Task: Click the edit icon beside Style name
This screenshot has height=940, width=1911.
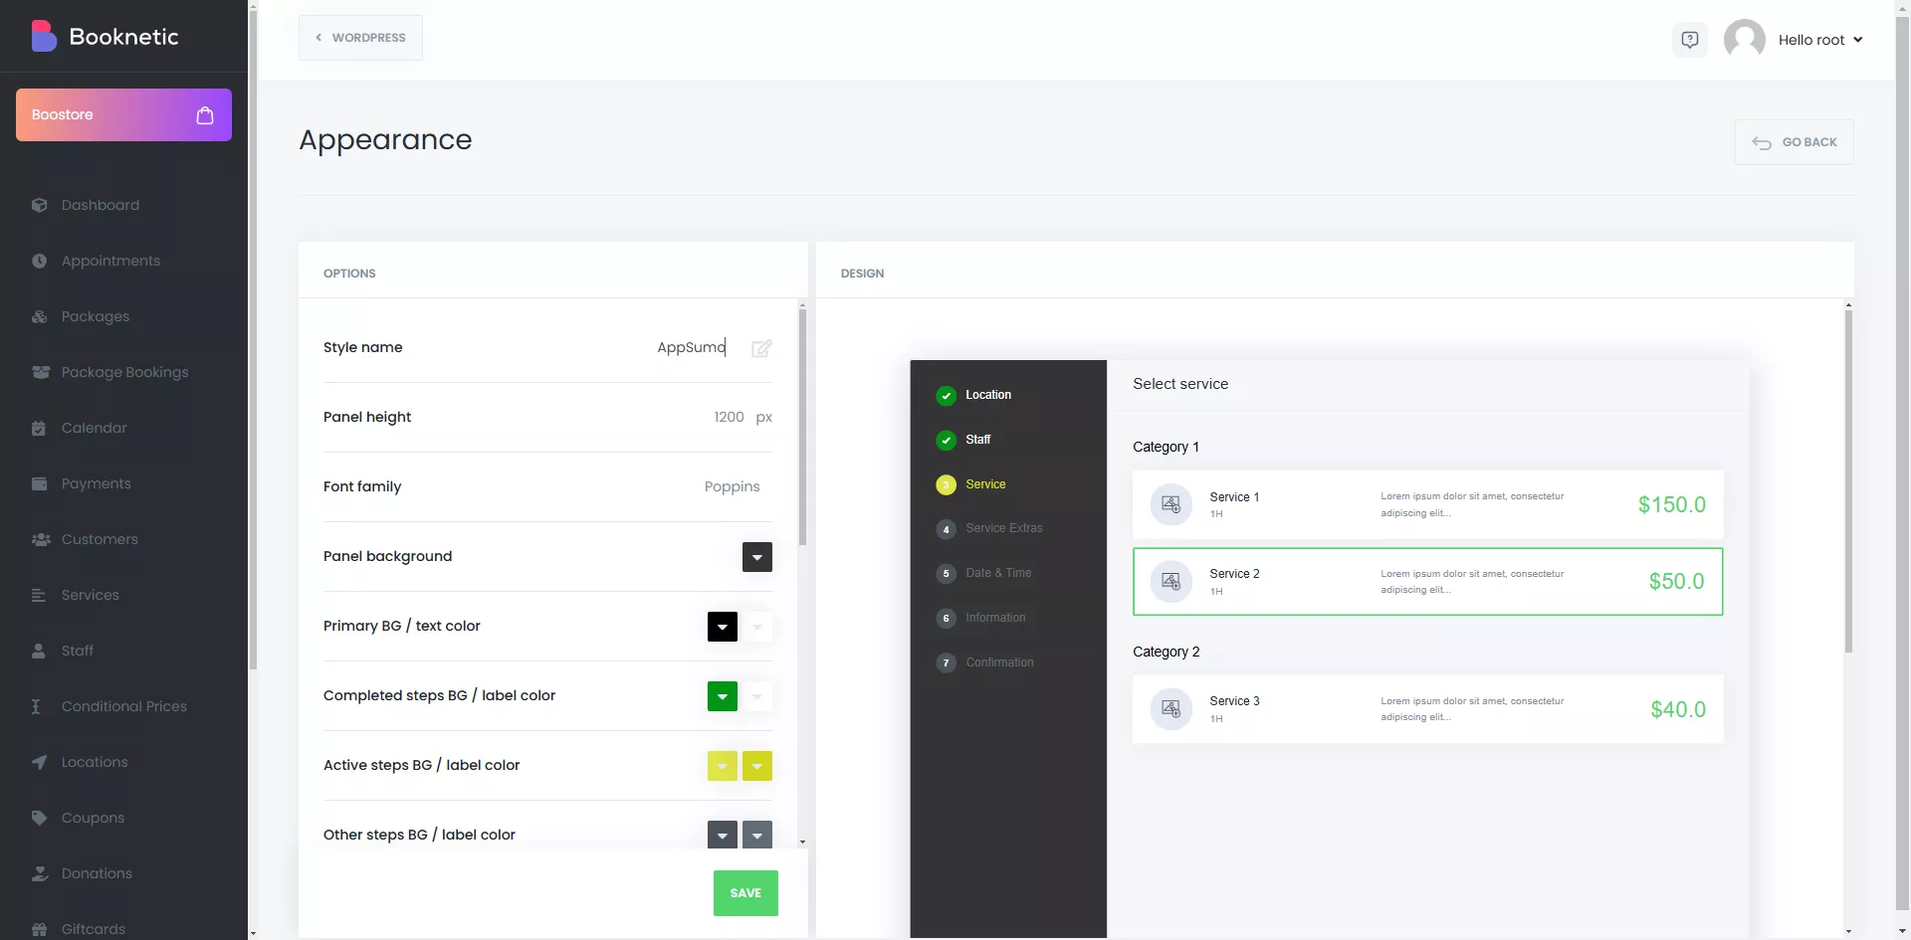Action: (761, 348)
